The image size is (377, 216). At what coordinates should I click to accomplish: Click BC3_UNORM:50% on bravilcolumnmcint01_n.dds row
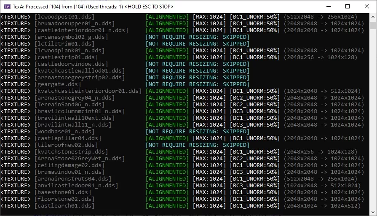point(255,111)
